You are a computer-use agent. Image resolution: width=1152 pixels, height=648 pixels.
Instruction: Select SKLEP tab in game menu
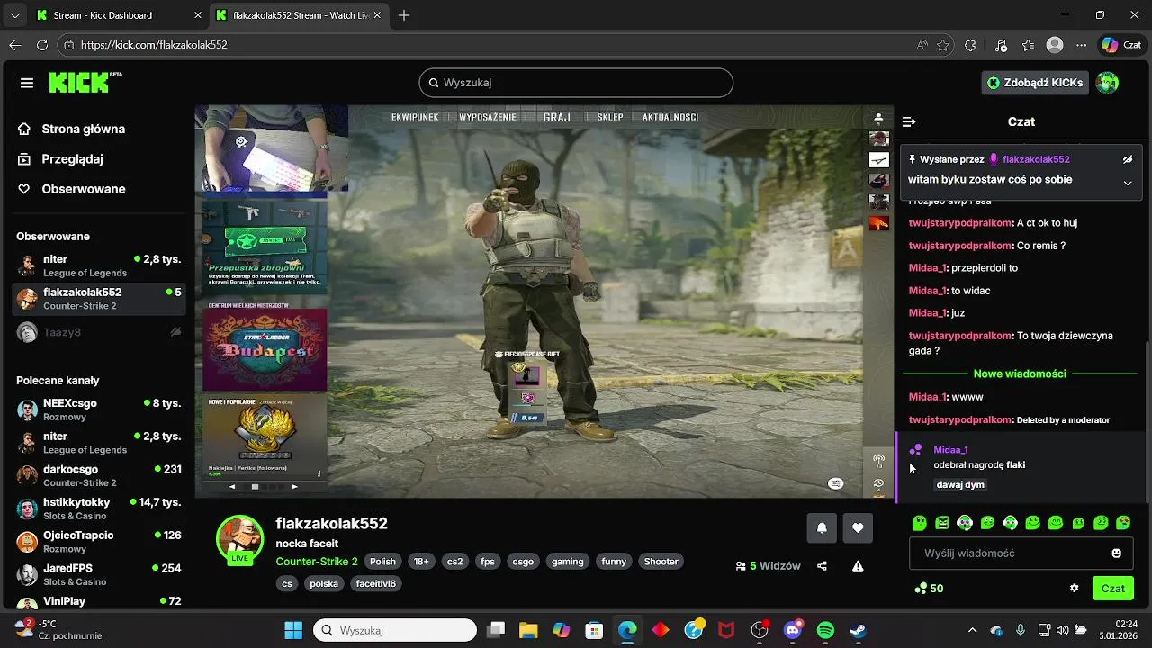pos(609,117)
